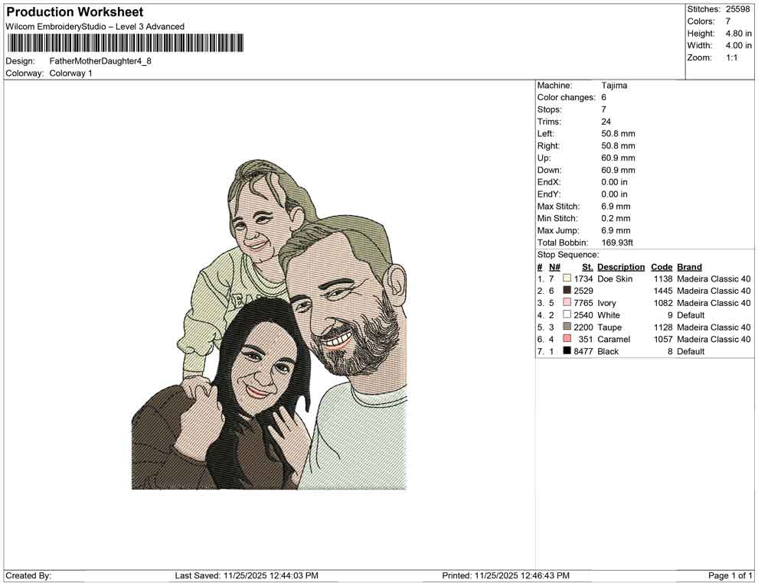Click the Caramel row brand 'Madeira Classic 40'
Image resolution: width=758 pixels, height=583 pixels.
click(714, 339)
